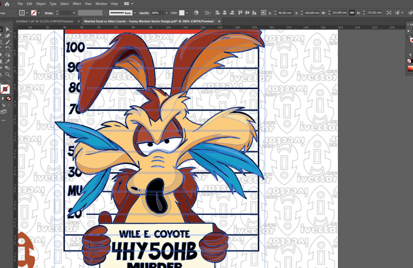Open the Window menu

point(101,4)
